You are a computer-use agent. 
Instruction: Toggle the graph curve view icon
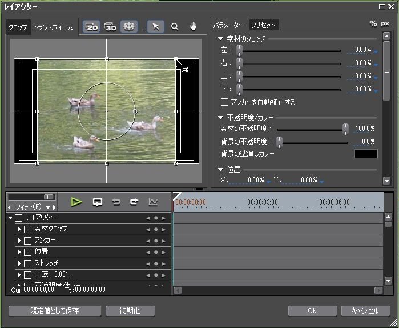(x=153, y=202)
